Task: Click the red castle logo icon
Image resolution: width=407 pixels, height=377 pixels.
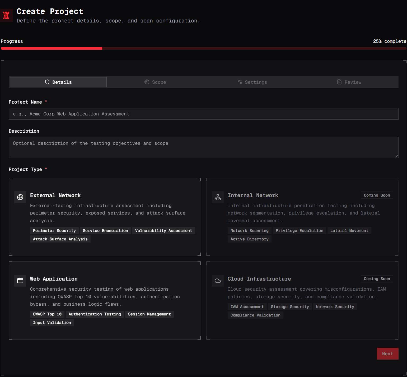Action: point(6,15)
